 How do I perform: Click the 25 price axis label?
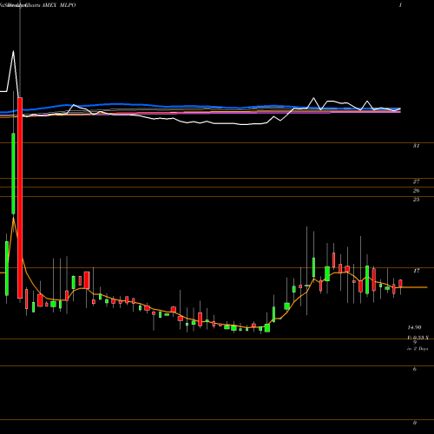(x=416, y=200)
